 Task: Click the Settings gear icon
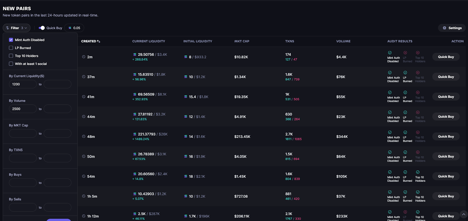pos(445,28)
